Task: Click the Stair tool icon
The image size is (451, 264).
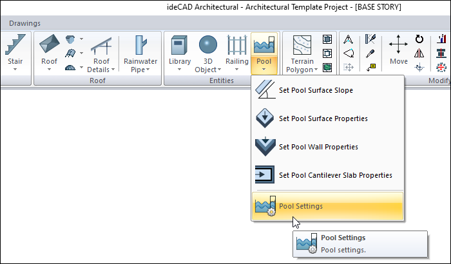Action: 13,46
